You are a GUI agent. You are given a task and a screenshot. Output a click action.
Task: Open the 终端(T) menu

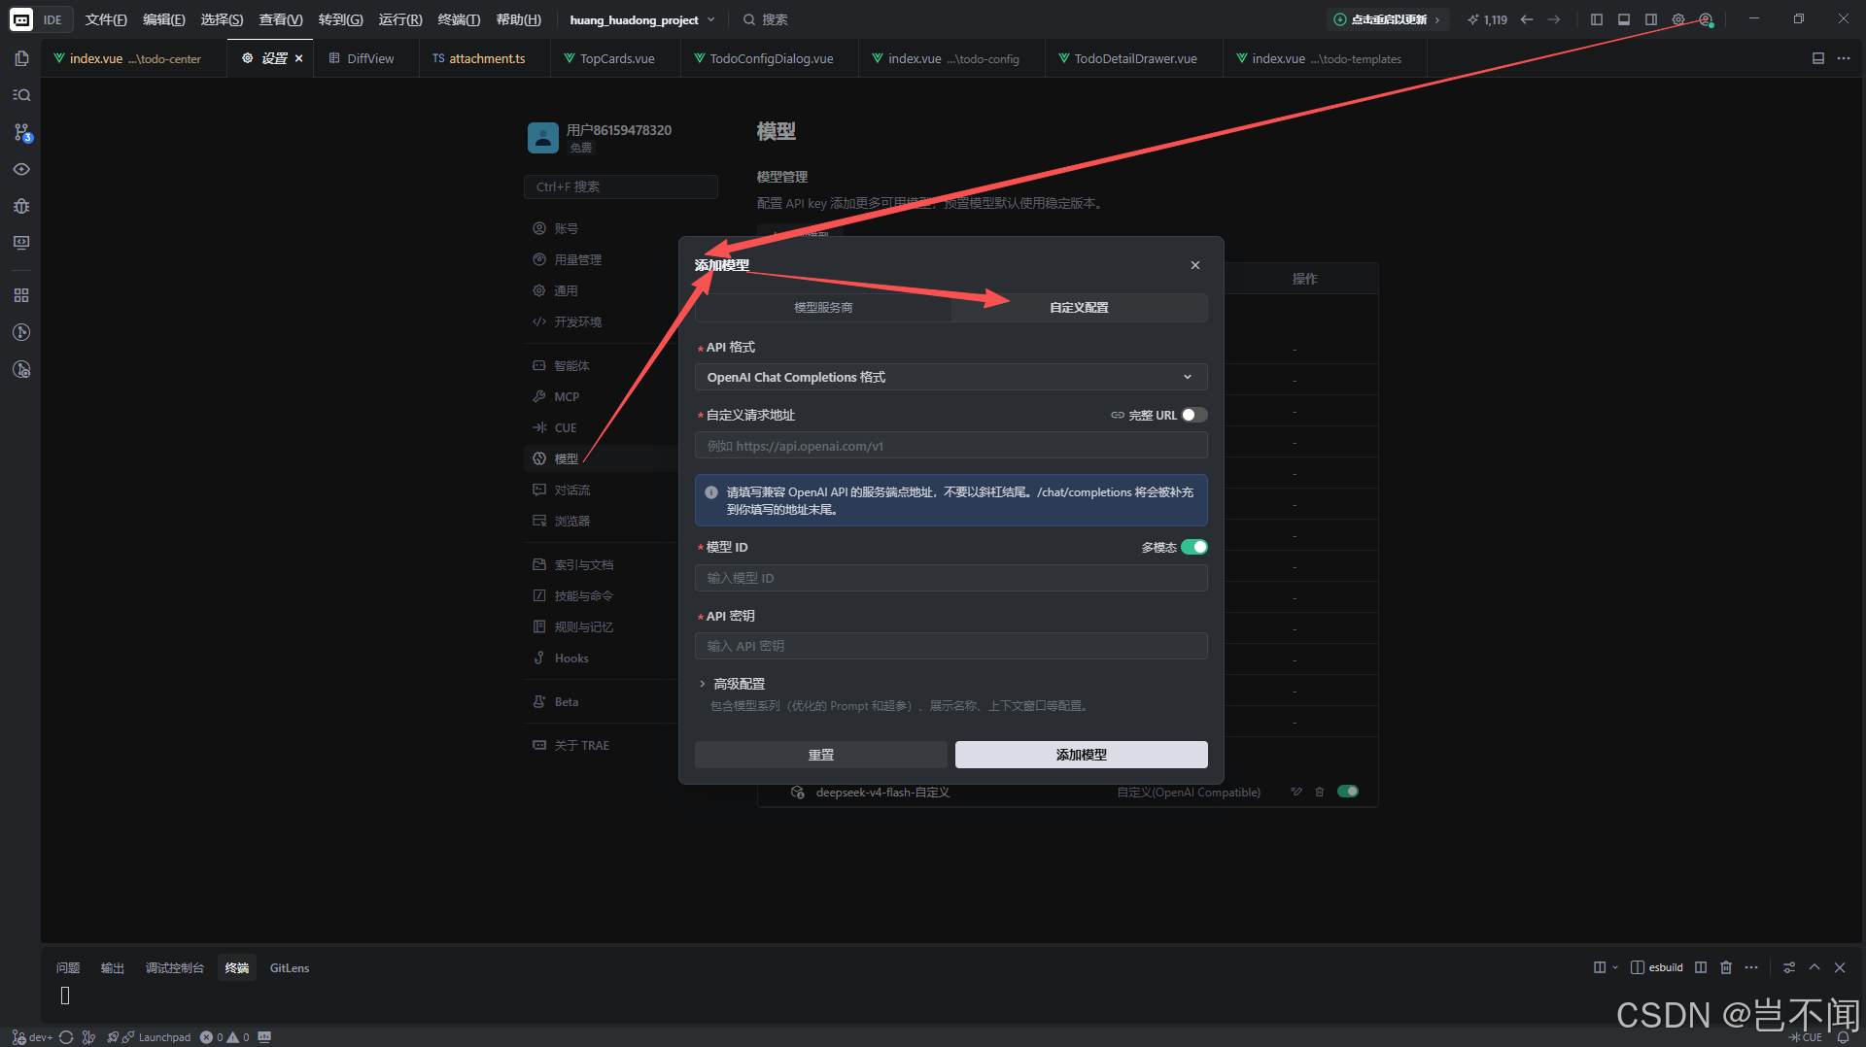pyautogui.click(x=459, y=19)
